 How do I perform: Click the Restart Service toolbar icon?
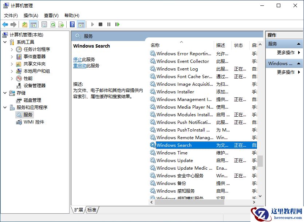117,24
